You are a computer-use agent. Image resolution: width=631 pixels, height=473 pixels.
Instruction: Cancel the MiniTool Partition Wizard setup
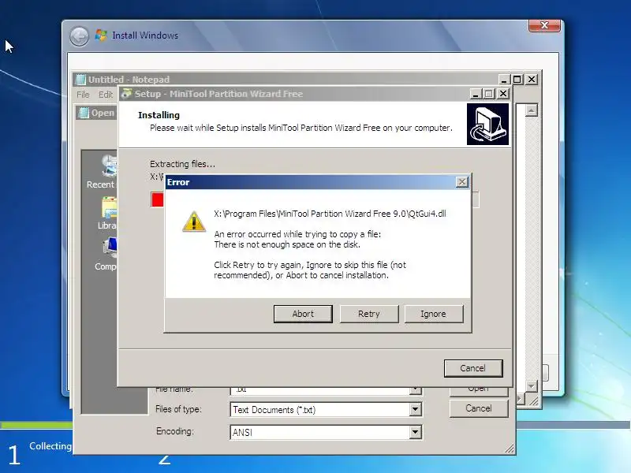tap(473, 368)
